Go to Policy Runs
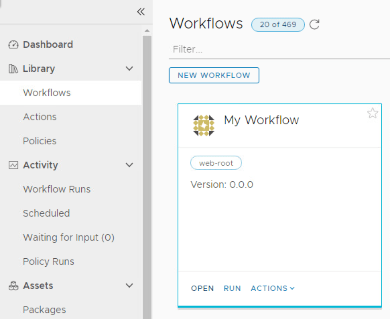 pyautogui.click(x=48, y=261)
